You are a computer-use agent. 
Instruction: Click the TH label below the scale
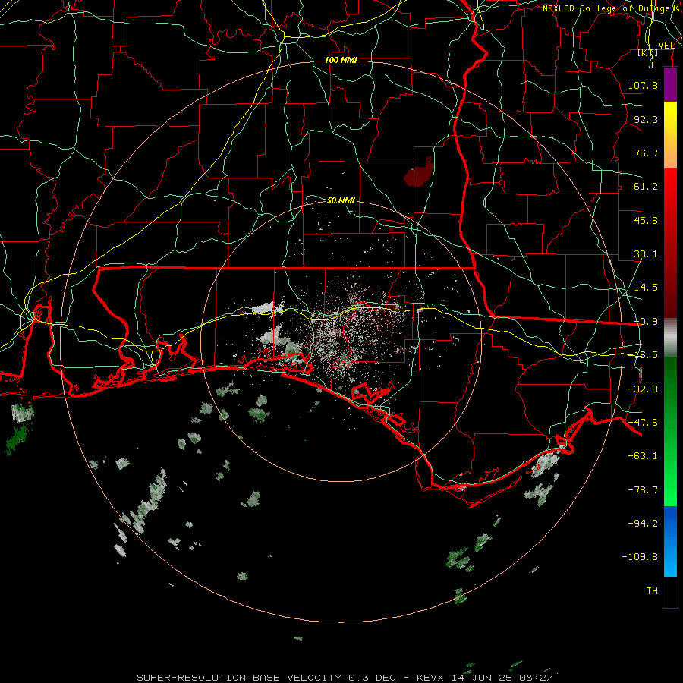(652, 591)
